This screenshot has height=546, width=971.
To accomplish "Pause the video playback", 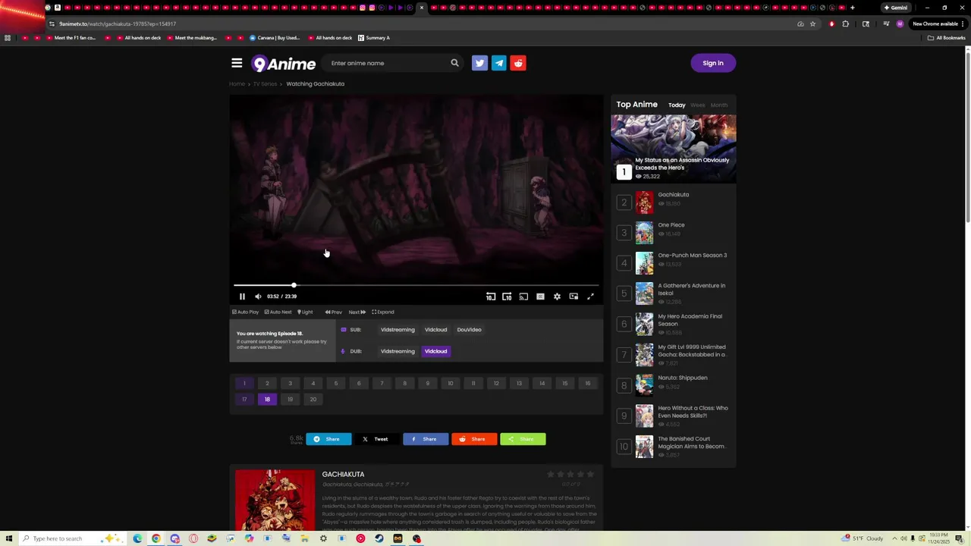I will pos(242,297).
